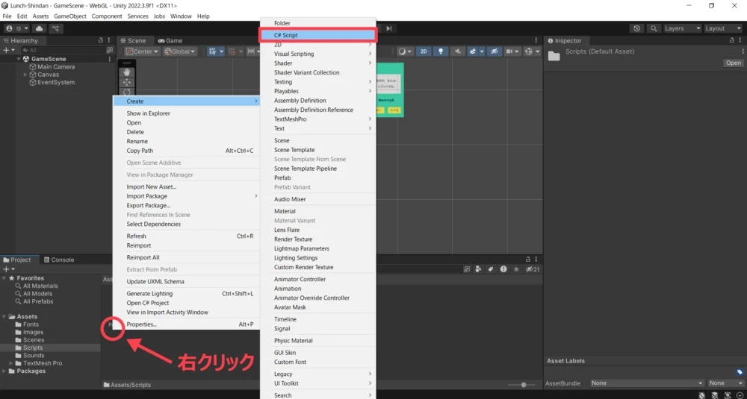This screenshot has width=747, height=399.
Task: Open the Hierarchy panel three-dot menu
Action: (x=109, y=40)
